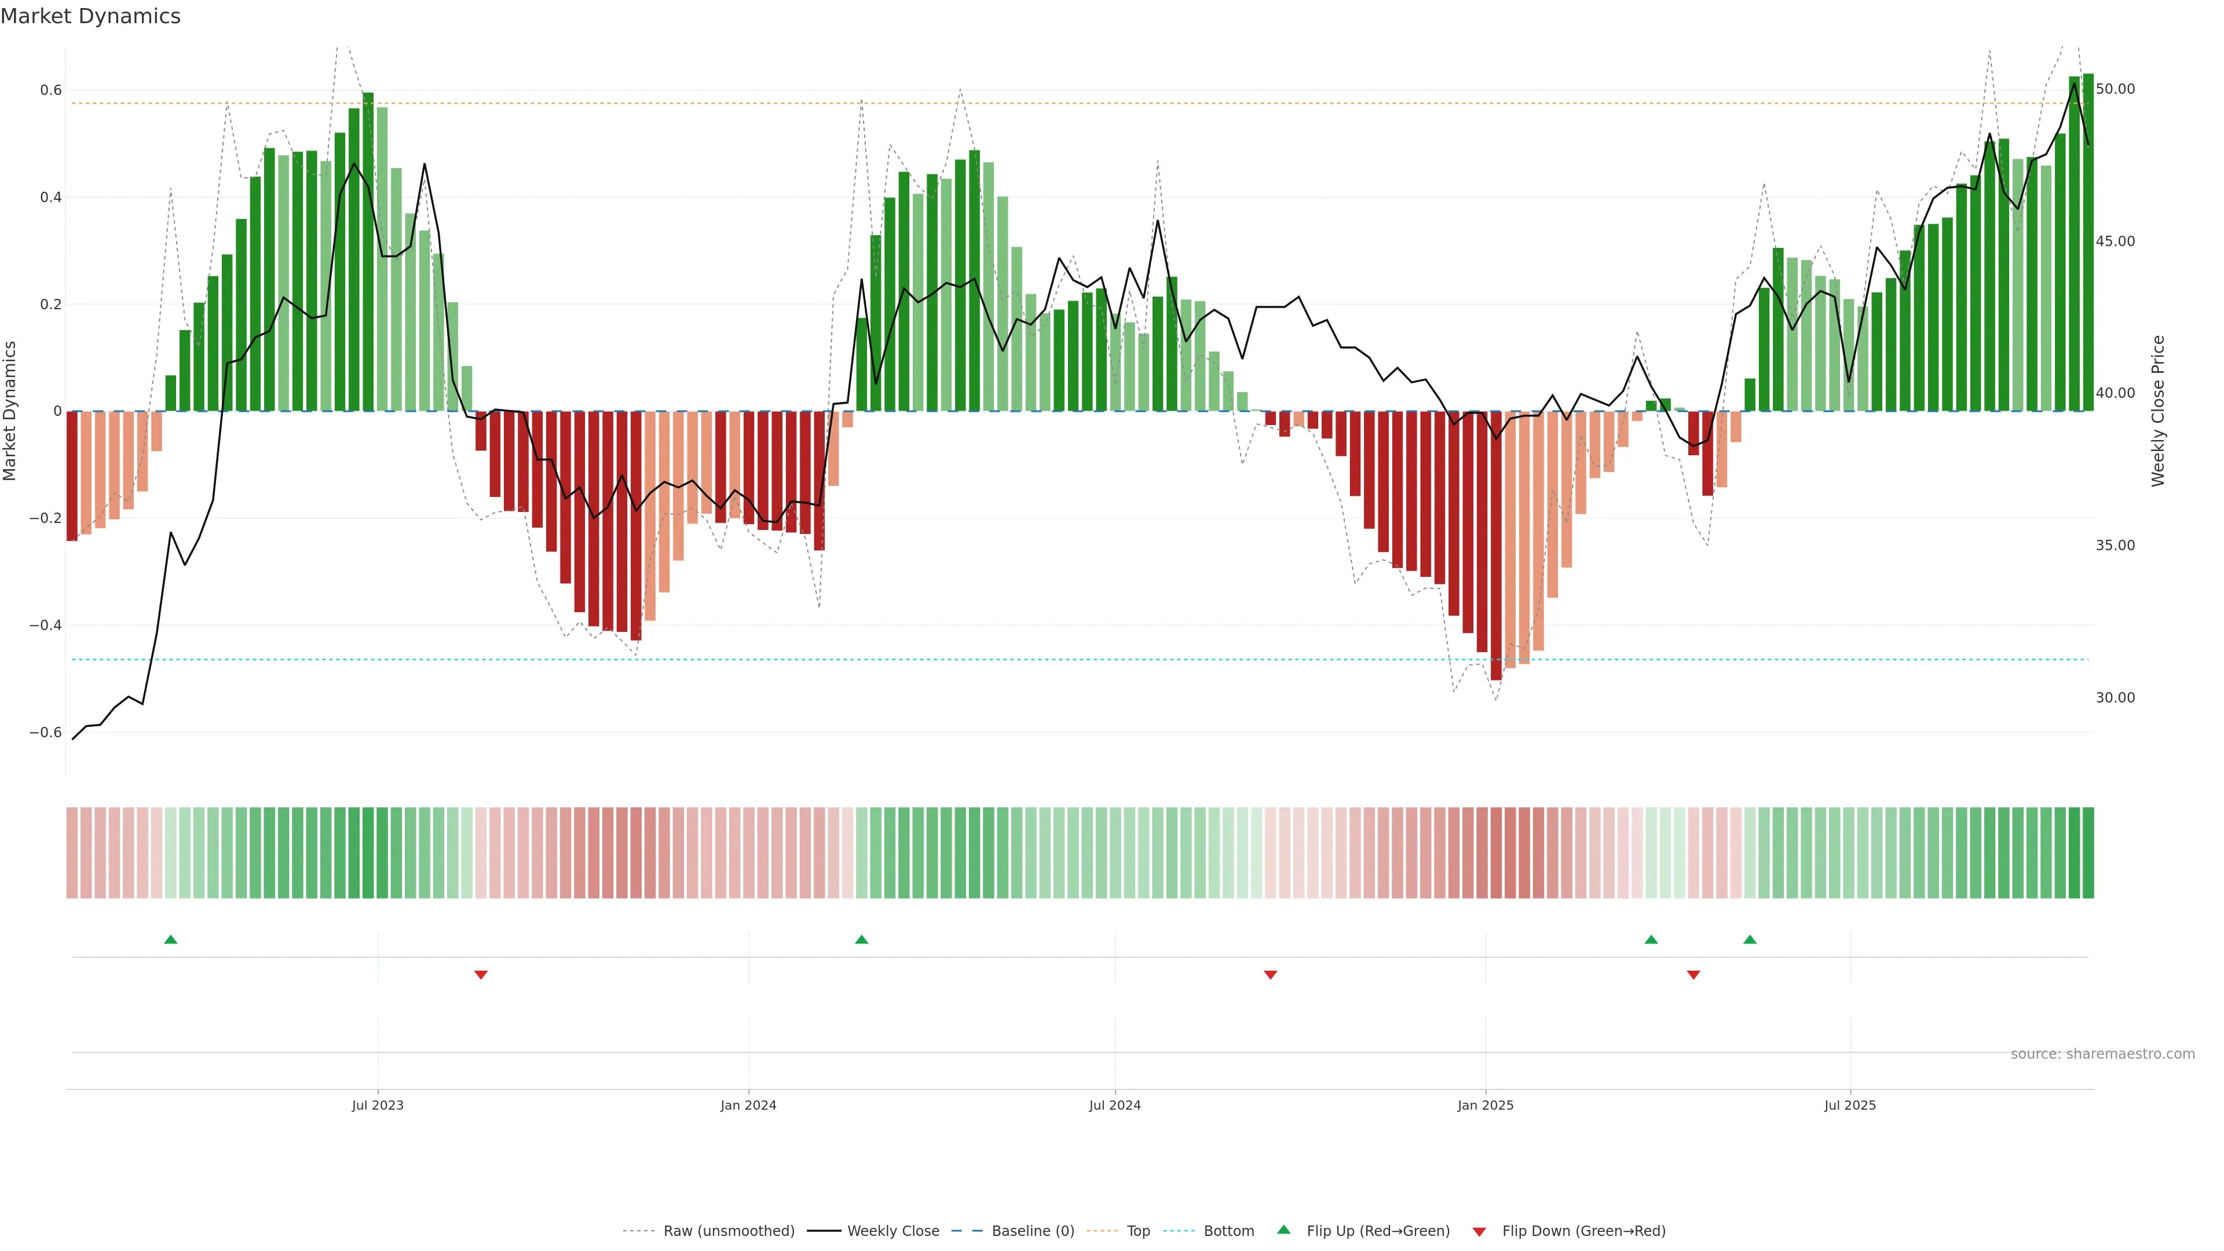Image resolution: width=2224 pixels, height=1251 pixels.
Task: Click the Market Dynamics chart title
Action: click(x=91, y=16)
